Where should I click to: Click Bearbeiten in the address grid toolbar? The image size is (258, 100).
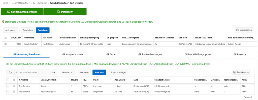tap(84, 72)
